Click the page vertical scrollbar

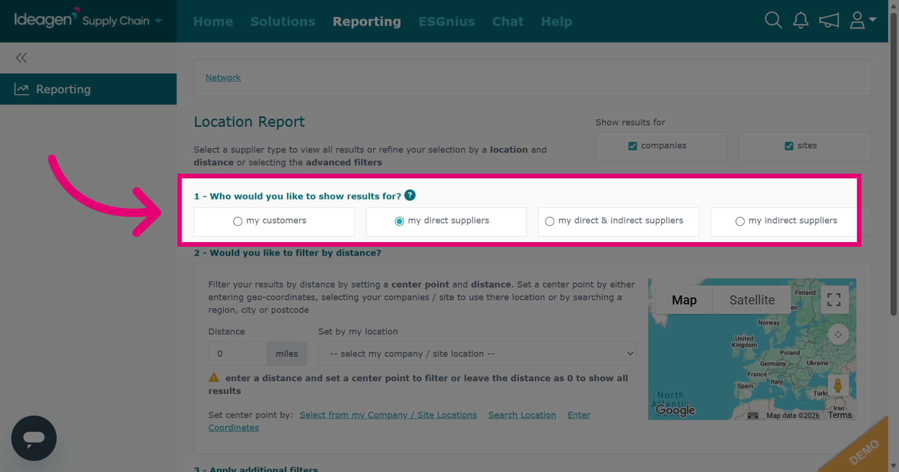(x=893, y=164)
